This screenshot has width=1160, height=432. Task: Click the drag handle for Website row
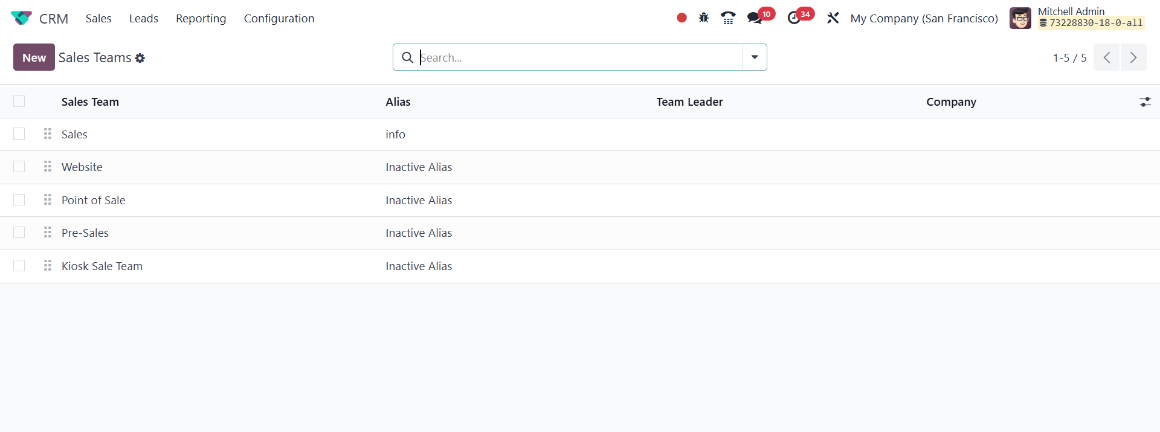tap(48, 167)
